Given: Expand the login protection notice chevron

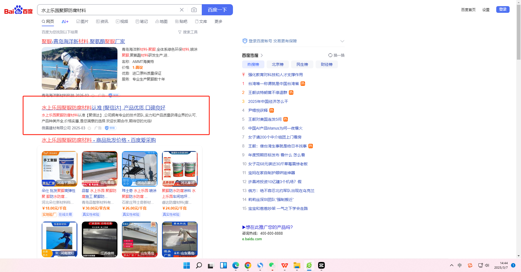Looking at the screenshot, I should [342, 41].
